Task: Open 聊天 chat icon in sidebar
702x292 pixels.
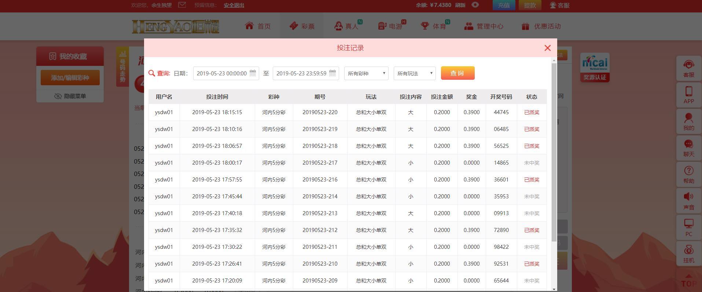Action: [689, 148]
